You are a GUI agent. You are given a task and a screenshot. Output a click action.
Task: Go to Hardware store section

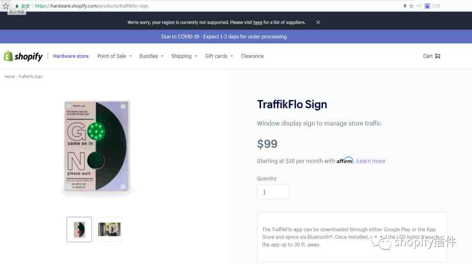tap(71, 56)
